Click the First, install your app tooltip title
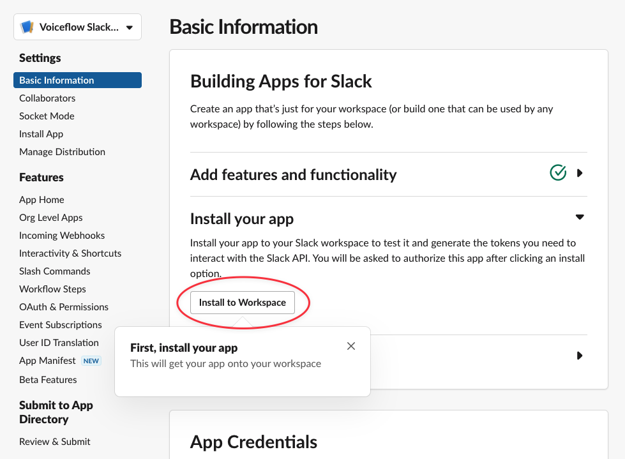The image size is (625, 459). tap(184, 348)
